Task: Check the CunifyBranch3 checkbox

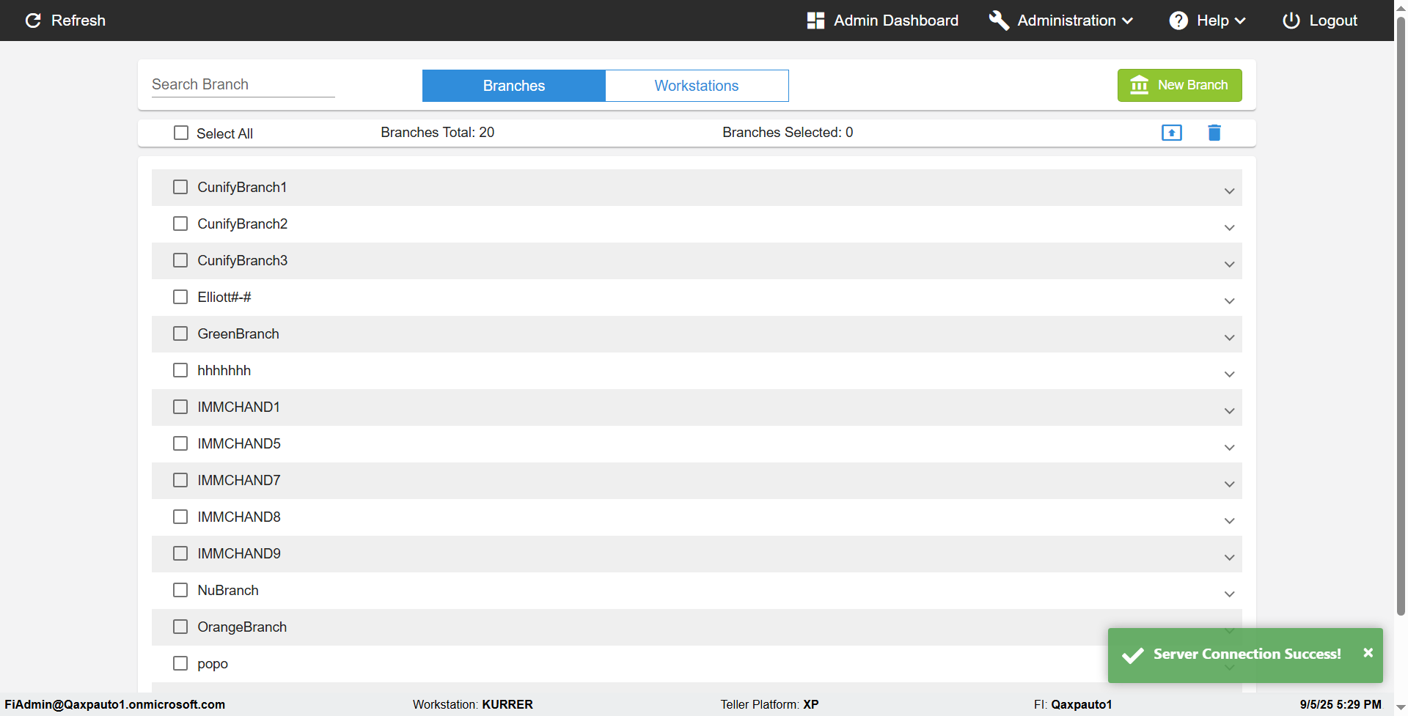Action: [180, 260]
